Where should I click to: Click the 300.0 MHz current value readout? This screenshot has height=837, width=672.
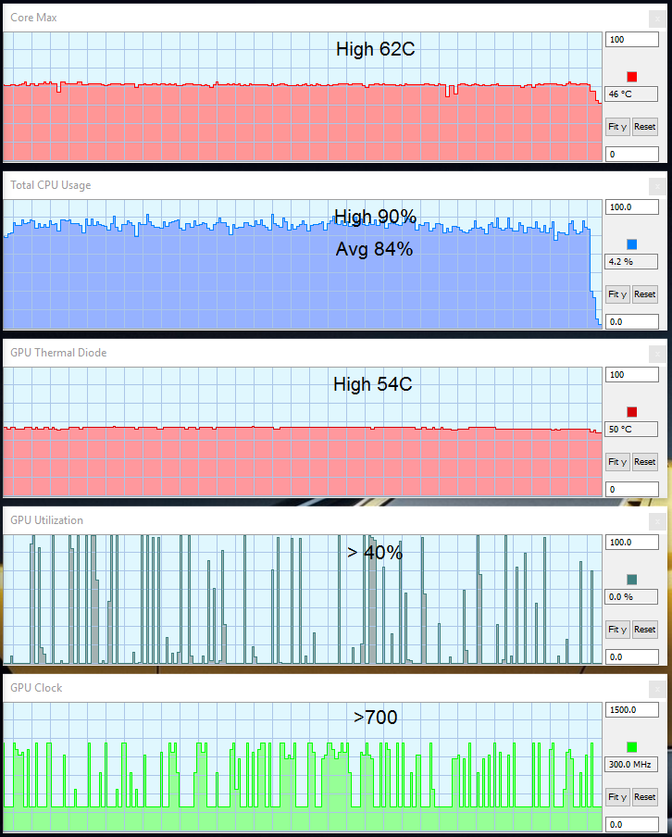631,765
